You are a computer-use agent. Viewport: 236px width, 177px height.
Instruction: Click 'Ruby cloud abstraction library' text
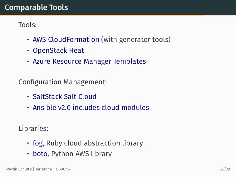(x=95, y=143)
